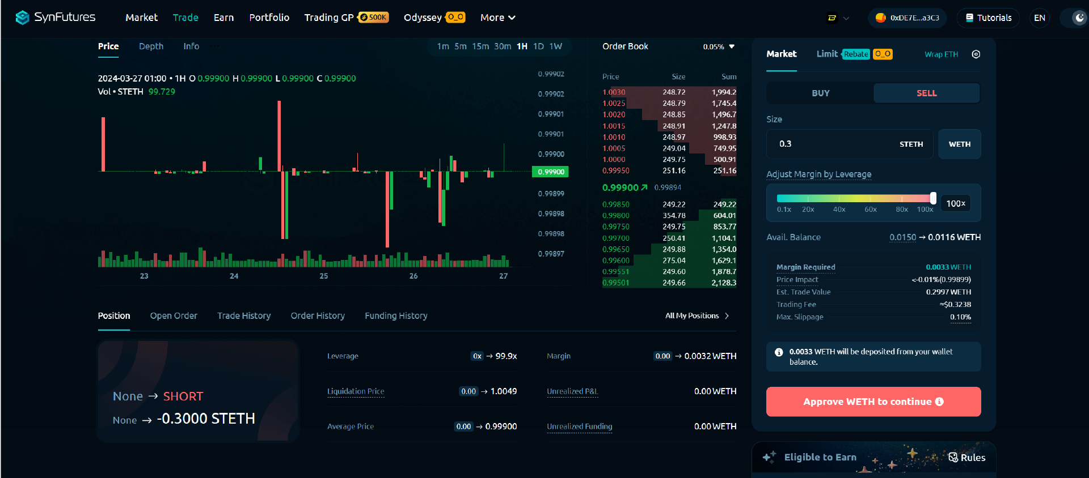The image size is (1089, 478).
Task: Click the wallet avatar icon
Action: [880, 18]
